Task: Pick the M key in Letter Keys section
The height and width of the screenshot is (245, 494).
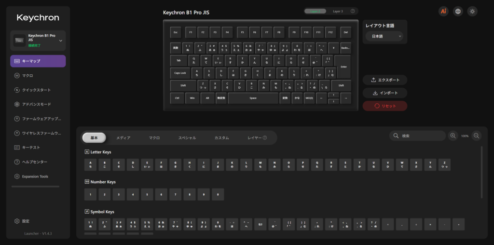Action: (260, 164)
